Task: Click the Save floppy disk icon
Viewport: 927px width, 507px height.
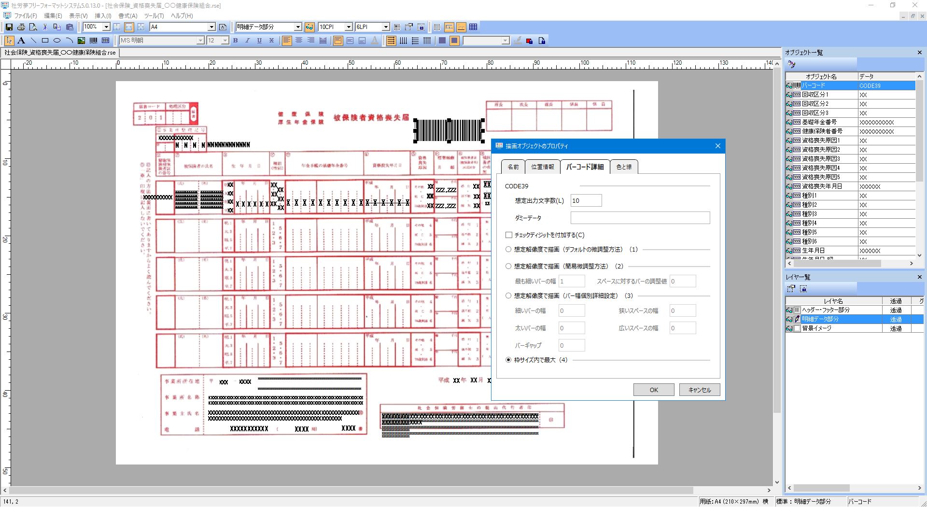Action: (x=9, y=27)
